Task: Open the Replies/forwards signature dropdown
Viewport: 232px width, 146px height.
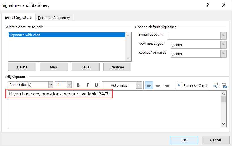Action: click(x=224, y=54)
